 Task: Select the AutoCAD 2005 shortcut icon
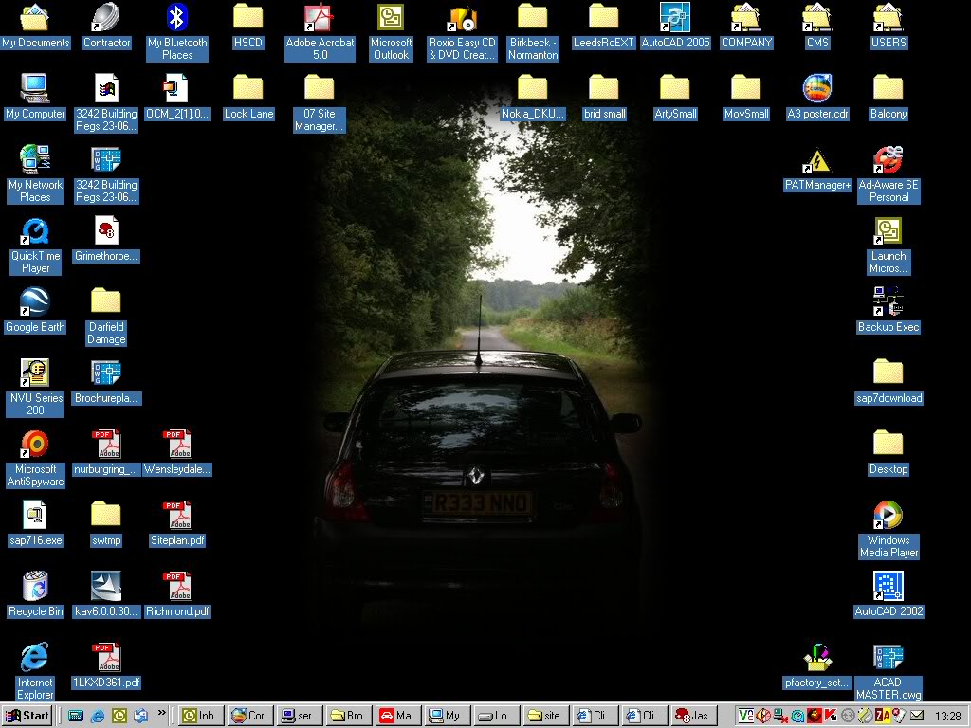tap(675, 18)
